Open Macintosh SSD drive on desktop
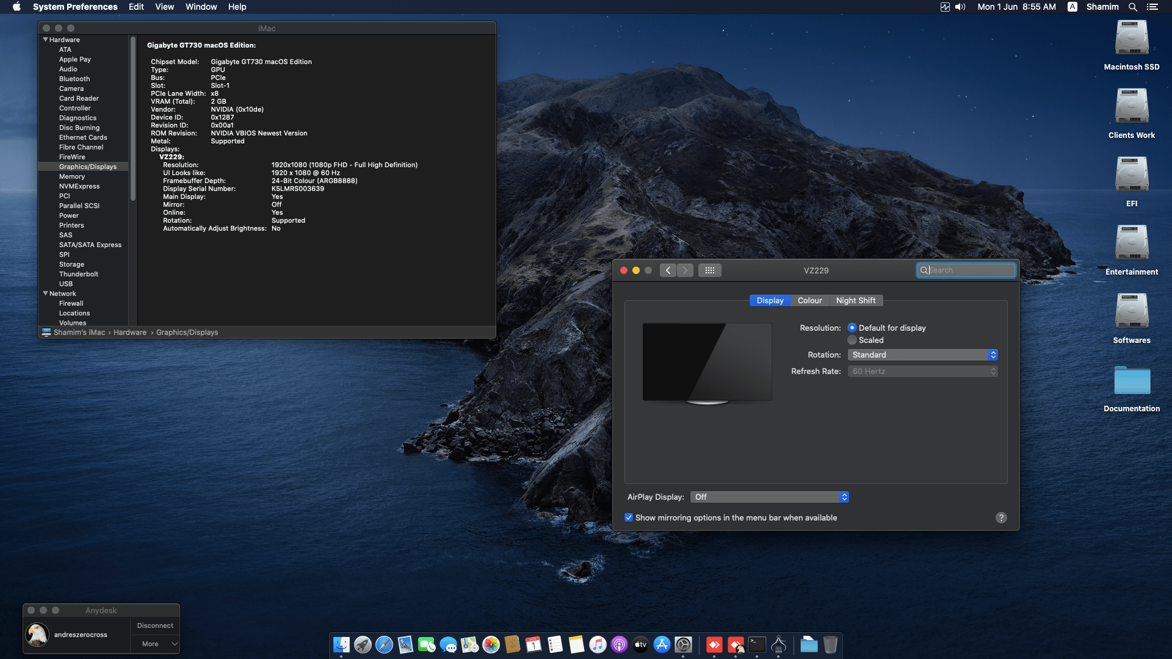The height and width of the screenshot is (659, 1172). tap(1132, 46)
